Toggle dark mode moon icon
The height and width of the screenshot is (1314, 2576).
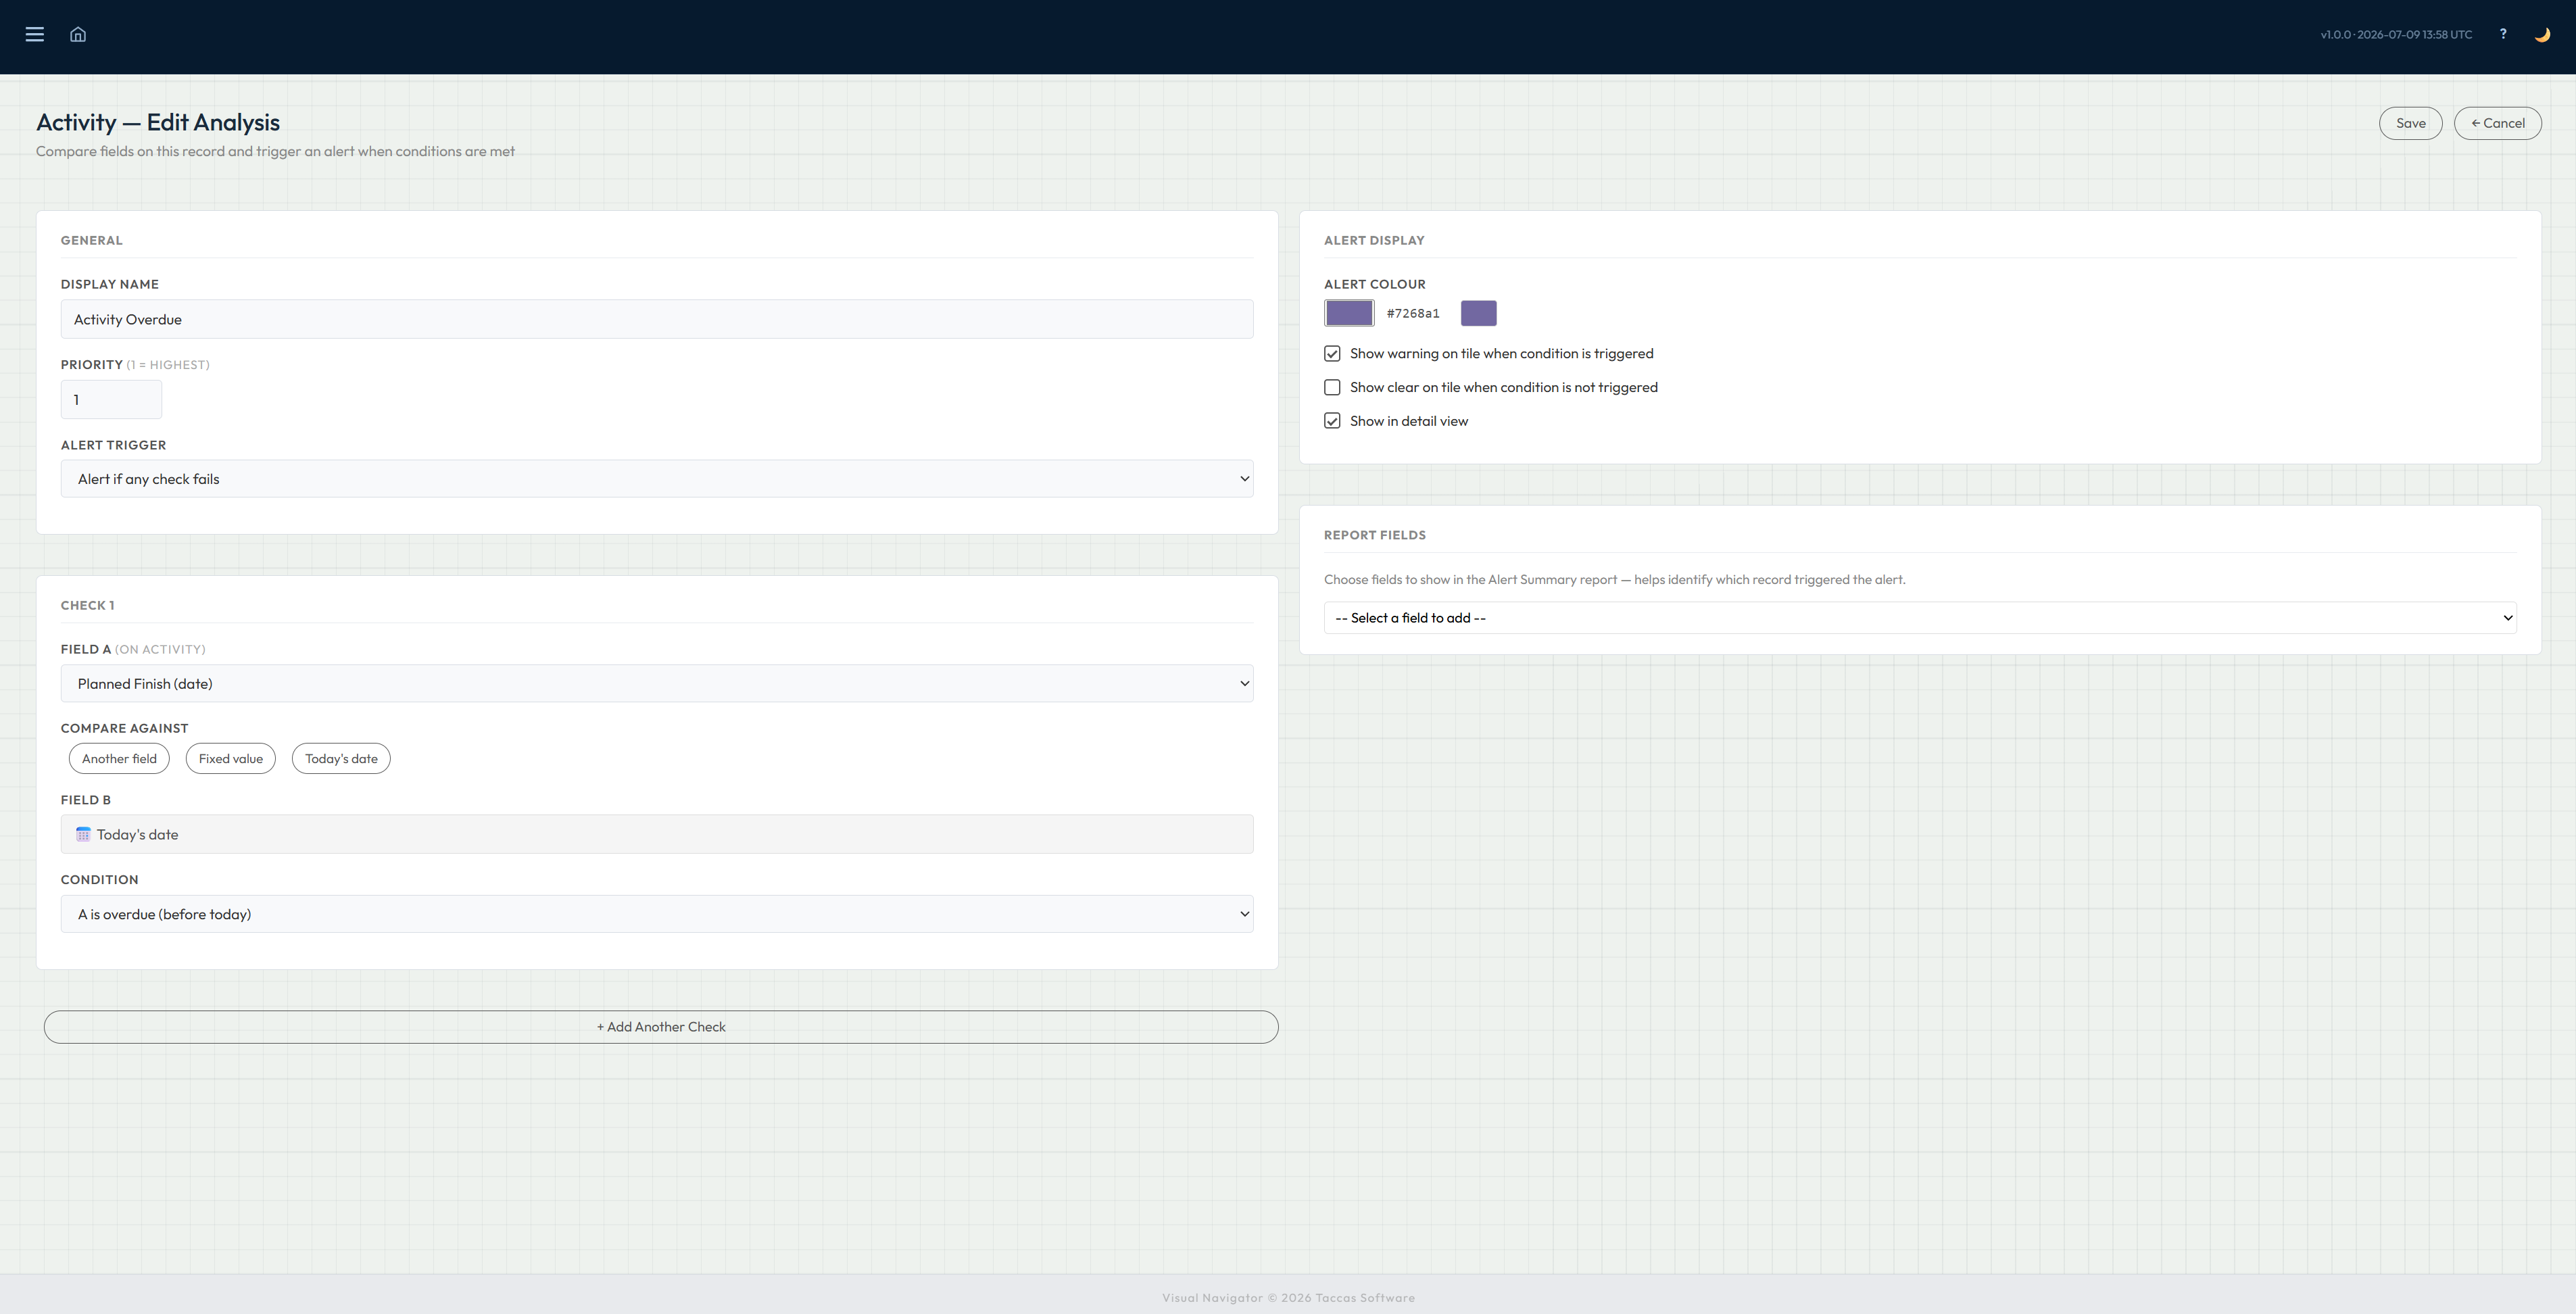(2542, 34)
